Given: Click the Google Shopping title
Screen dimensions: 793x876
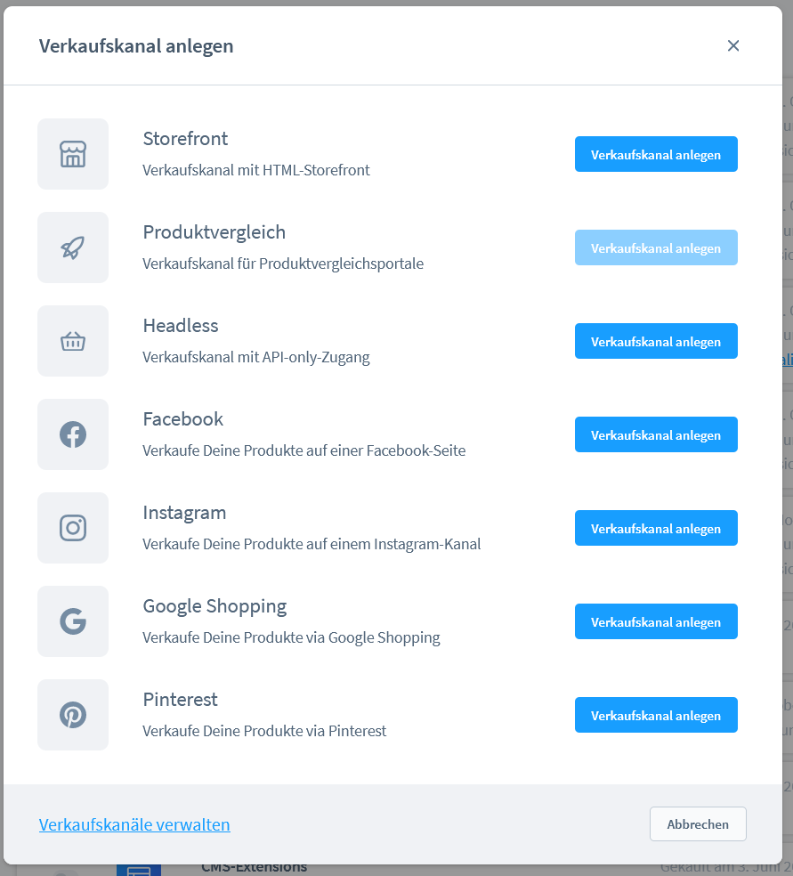Looking at the screenshot, I should tap(214, 606).
